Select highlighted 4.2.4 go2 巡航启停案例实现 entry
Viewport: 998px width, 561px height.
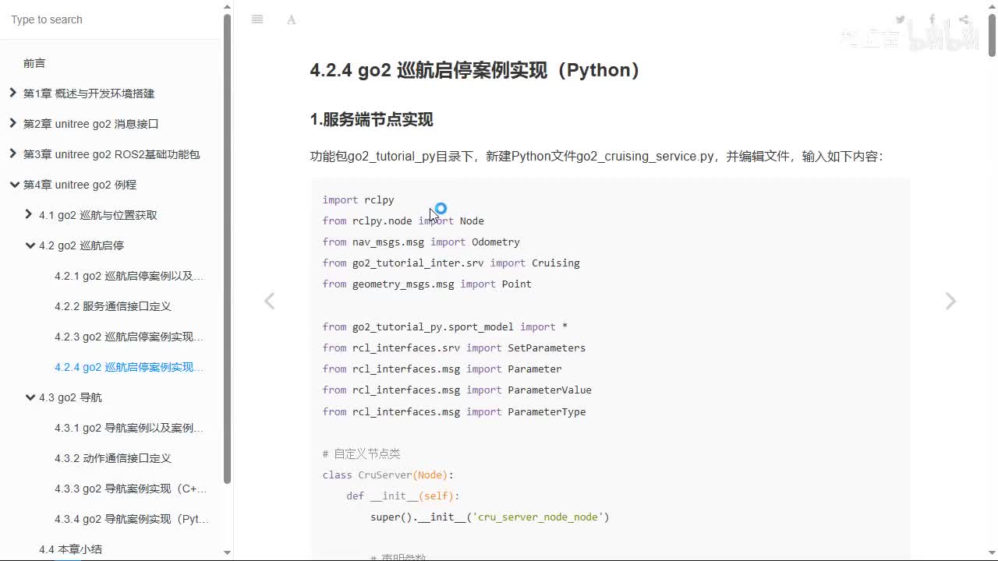click(129, 367)
